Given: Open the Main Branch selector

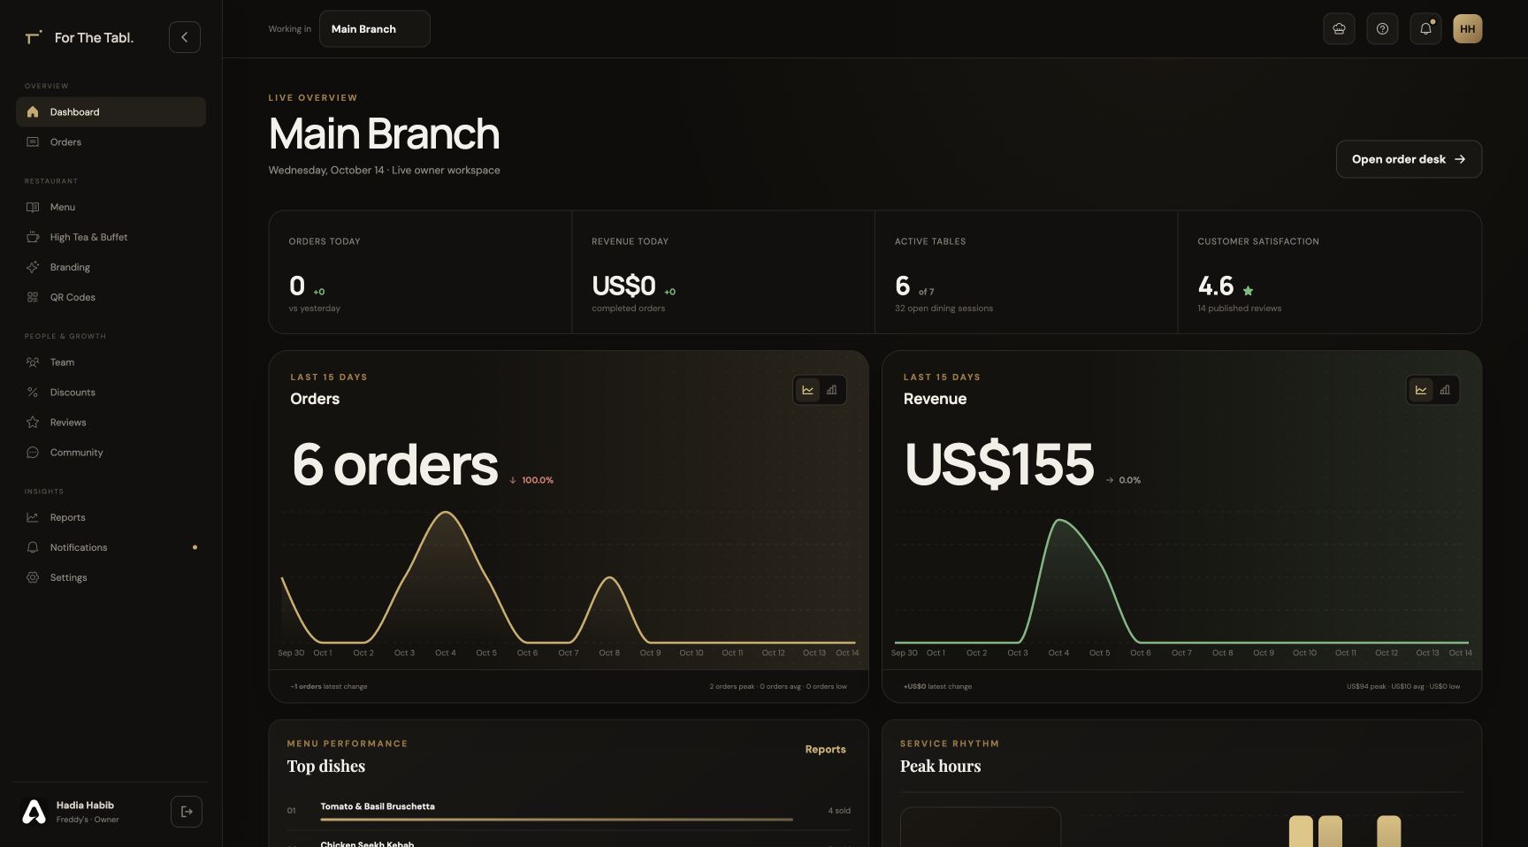Looking at the screenshot, I should 374,29.
